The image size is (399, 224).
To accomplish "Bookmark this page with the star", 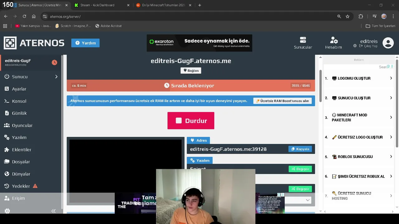I will (348, 16).
